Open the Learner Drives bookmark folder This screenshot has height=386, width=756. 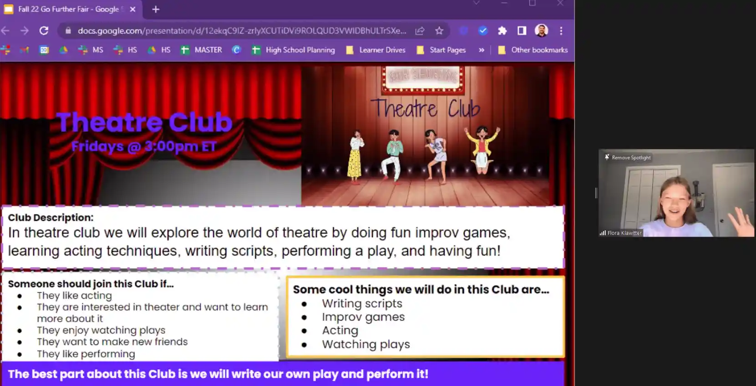(x=376, y=50)
